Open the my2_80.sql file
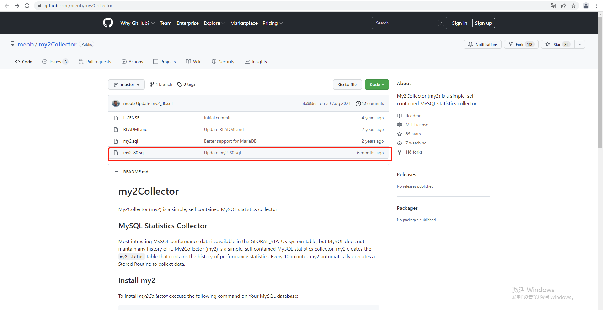The height and width of the screenshot is (310, 603). [x=134, y=153]
